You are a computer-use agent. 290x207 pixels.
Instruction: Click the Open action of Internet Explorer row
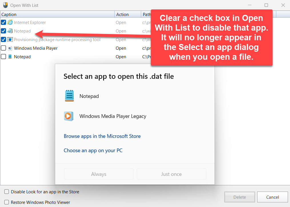121,23
